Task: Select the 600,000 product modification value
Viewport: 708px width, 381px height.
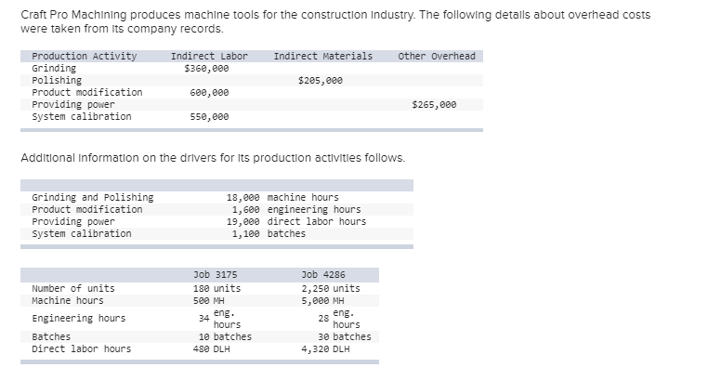Action: pyautogui.click(x=209, y=93)
